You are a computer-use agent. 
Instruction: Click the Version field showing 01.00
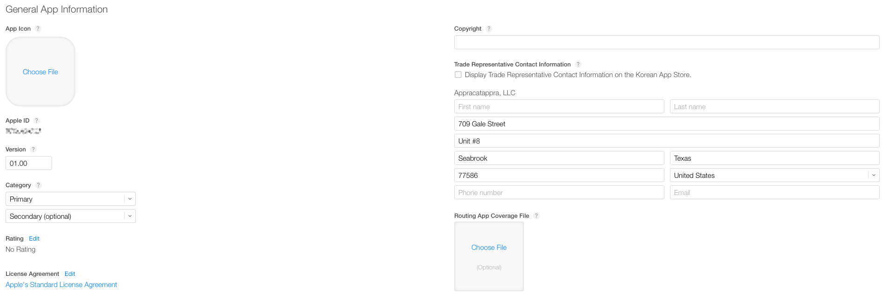coord(28,163)
